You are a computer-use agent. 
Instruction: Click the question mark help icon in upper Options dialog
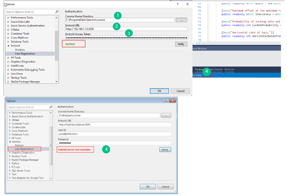click(178, 4)
